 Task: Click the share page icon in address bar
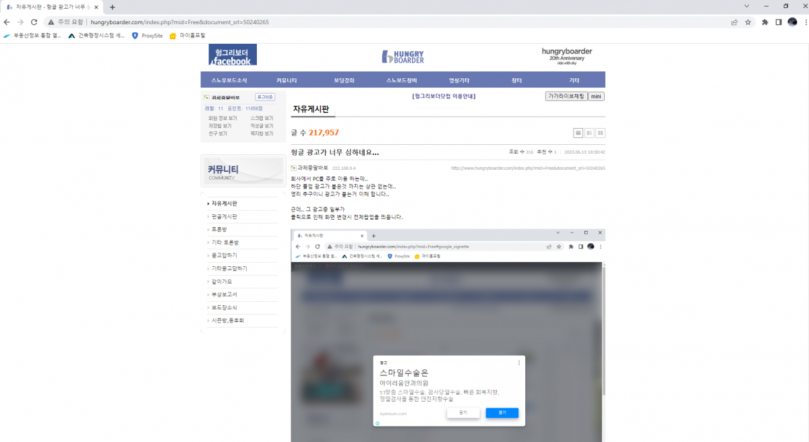[734, 22]
